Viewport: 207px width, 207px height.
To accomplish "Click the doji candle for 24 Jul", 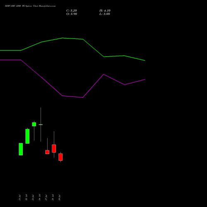I will click(x=41, y=125).
